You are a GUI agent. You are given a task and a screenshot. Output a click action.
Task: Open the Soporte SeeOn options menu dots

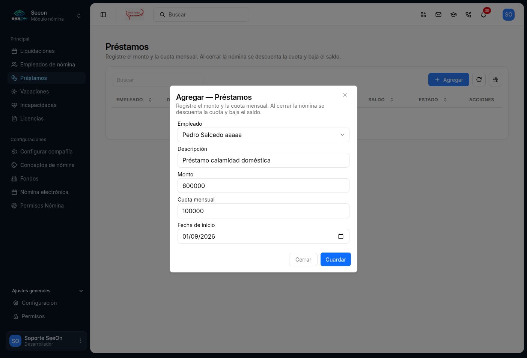[80, 341]
